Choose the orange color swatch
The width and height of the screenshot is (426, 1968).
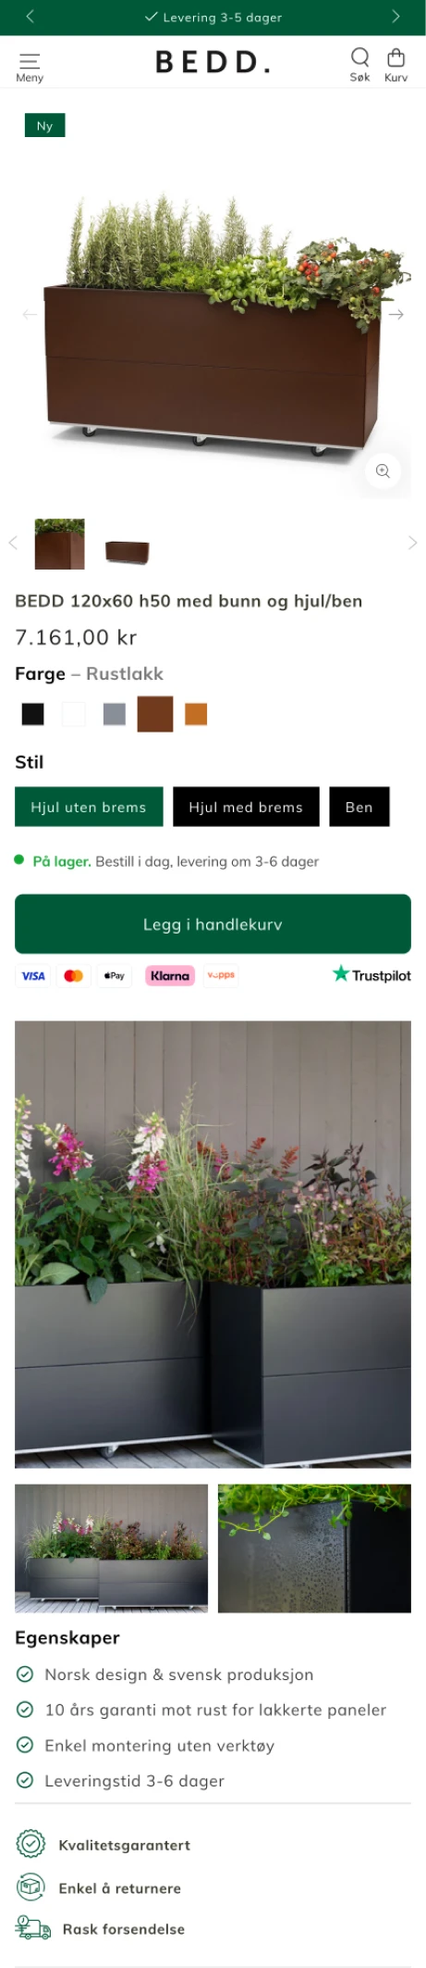[x=196, y=714]
